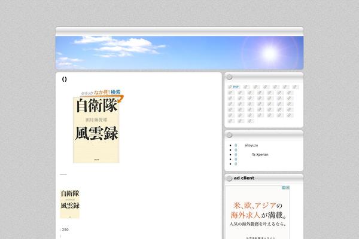Click the なか見!検索 look-inside banner
This screenshot has height=239, width=359.
[102, 93]
